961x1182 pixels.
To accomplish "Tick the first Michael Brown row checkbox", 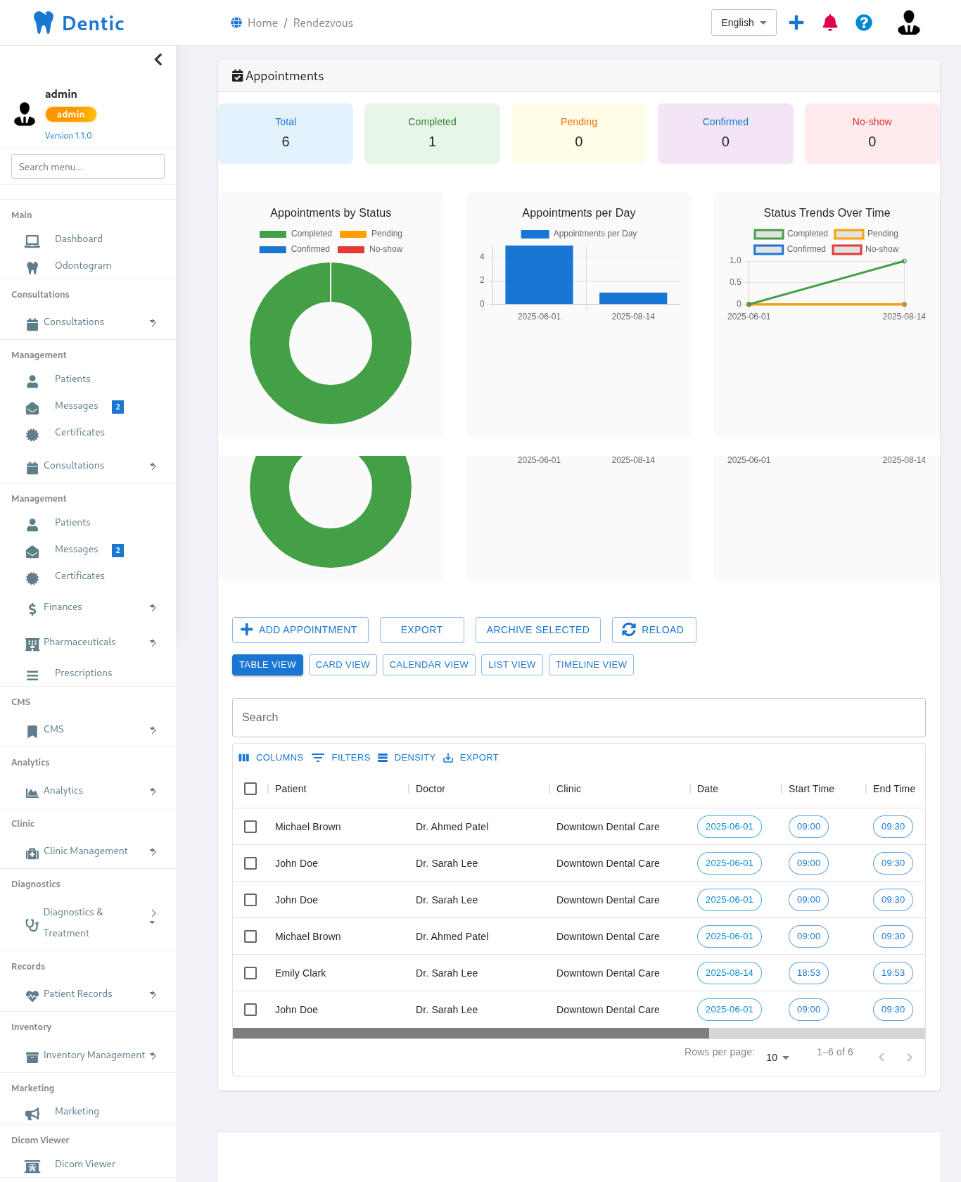I will [250, 827].
